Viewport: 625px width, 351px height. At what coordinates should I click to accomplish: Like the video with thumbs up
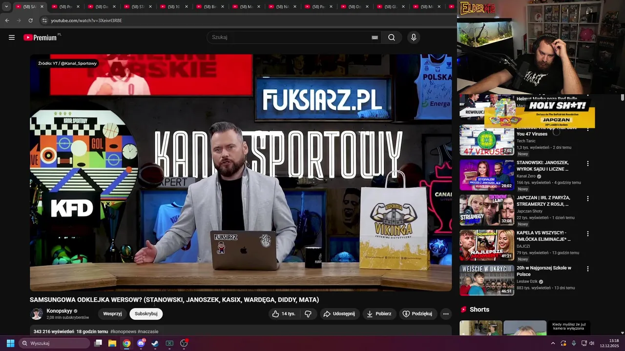click(284, 314)
